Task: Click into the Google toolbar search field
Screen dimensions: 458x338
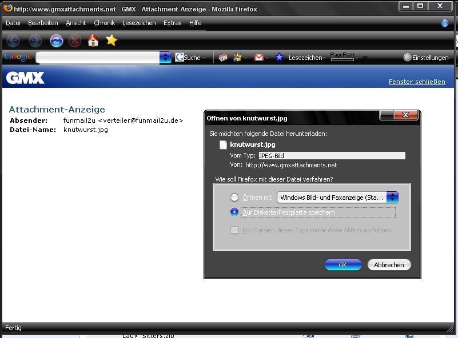Action: coord(97,57)
